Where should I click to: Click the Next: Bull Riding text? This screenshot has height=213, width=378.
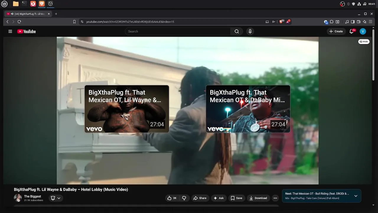pos(317,194)
